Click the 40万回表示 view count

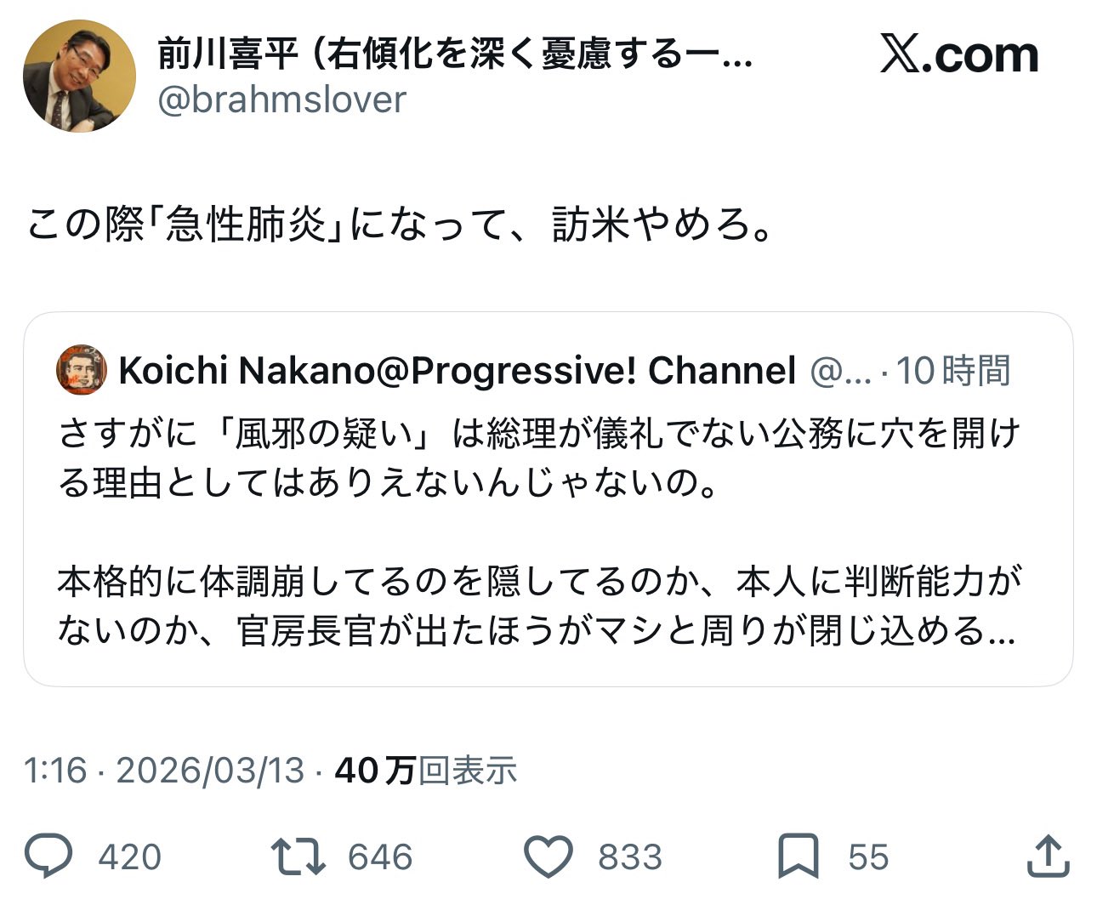425,771
